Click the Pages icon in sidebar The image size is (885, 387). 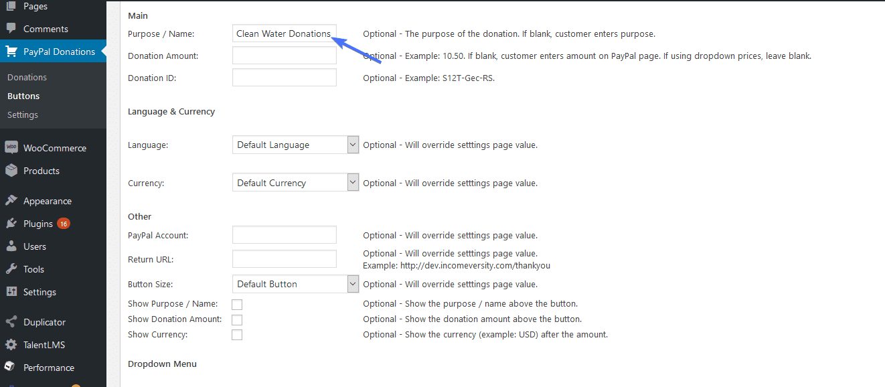(x=11, y=6)
